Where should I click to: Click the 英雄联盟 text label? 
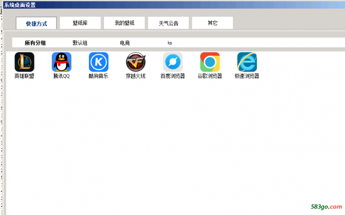[24, 76]
